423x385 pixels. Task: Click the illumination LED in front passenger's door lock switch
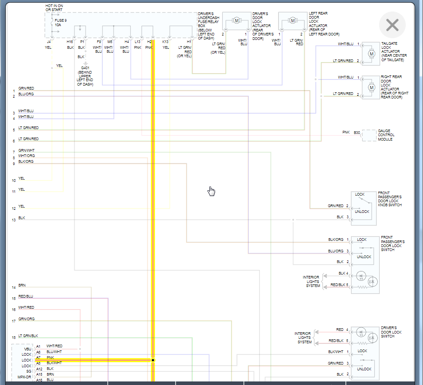pos(361,276)
